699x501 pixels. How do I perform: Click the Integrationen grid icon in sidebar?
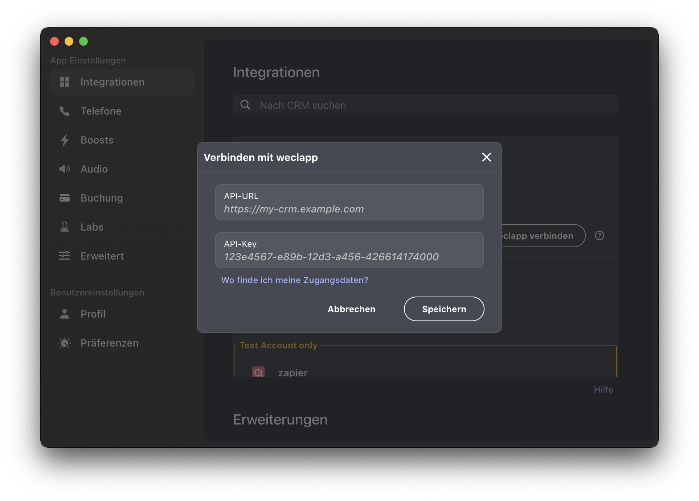[65, 82]
